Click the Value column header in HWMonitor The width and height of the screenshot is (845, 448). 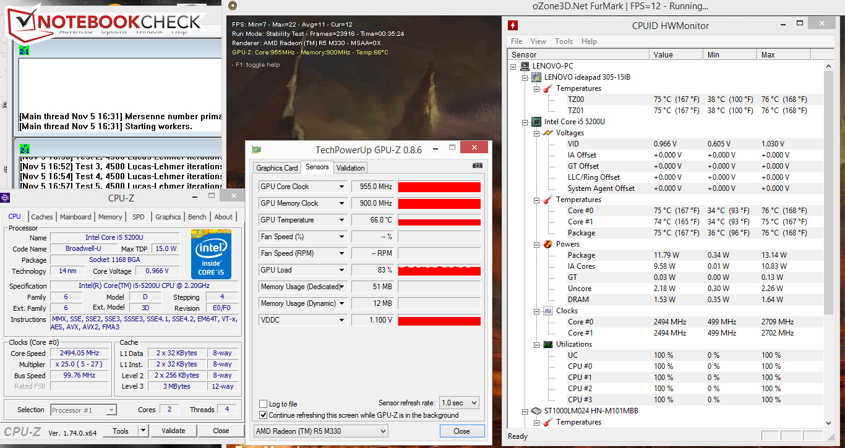point(677,55)
